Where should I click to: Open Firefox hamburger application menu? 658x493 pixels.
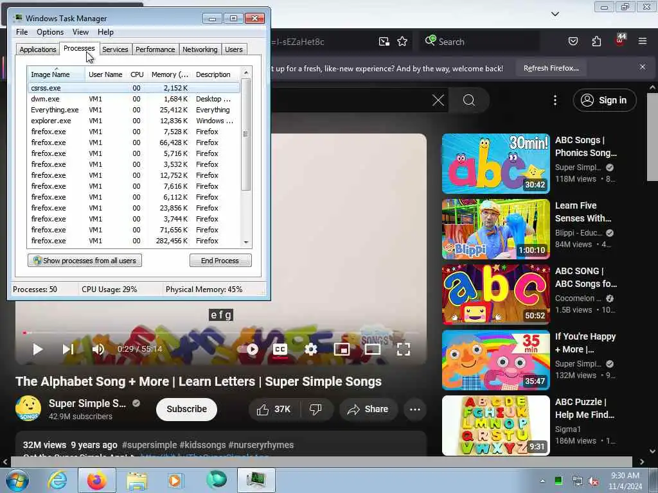(x=642, y=41)
